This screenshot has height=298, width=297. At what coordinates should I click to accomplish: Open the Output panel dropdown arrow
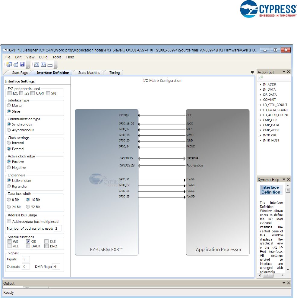pyautogui.click(x=284, y=283)
